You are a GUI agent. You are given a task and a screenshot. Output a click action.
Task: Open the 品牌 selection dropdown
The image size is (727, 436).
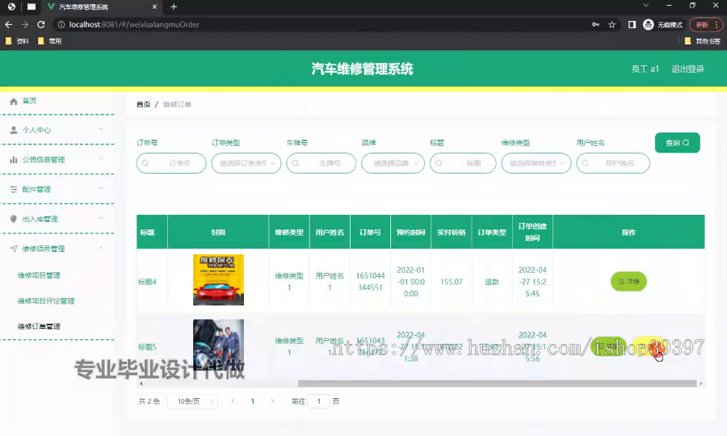point(393,163)
